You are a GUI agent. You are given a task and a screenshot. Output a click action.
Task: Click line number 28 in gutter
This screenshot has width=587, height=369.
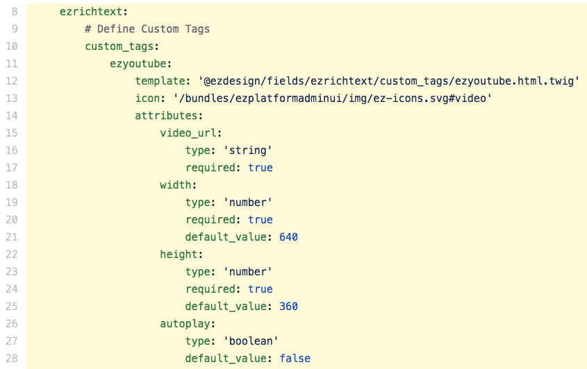coord(14,359)
